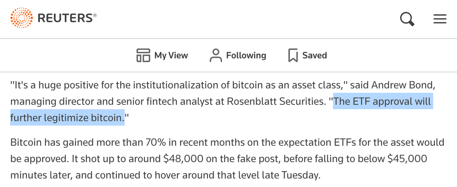The height and width of the screenshot is (187, 457).
Task: Open the hamburger navigation menu
Action: pyautogui.click(x=440, y=19)
